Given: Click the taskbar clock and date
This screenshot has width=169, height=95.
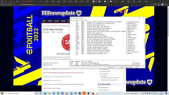Looking at the screenshot, I should click(x=161, y=93).
